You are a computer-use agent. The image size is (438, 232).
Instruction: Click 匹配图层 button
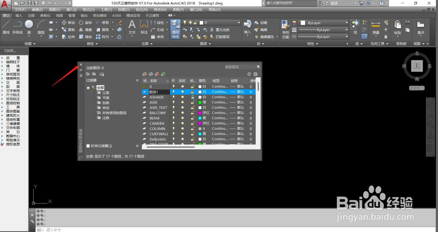tap(220, 37)
